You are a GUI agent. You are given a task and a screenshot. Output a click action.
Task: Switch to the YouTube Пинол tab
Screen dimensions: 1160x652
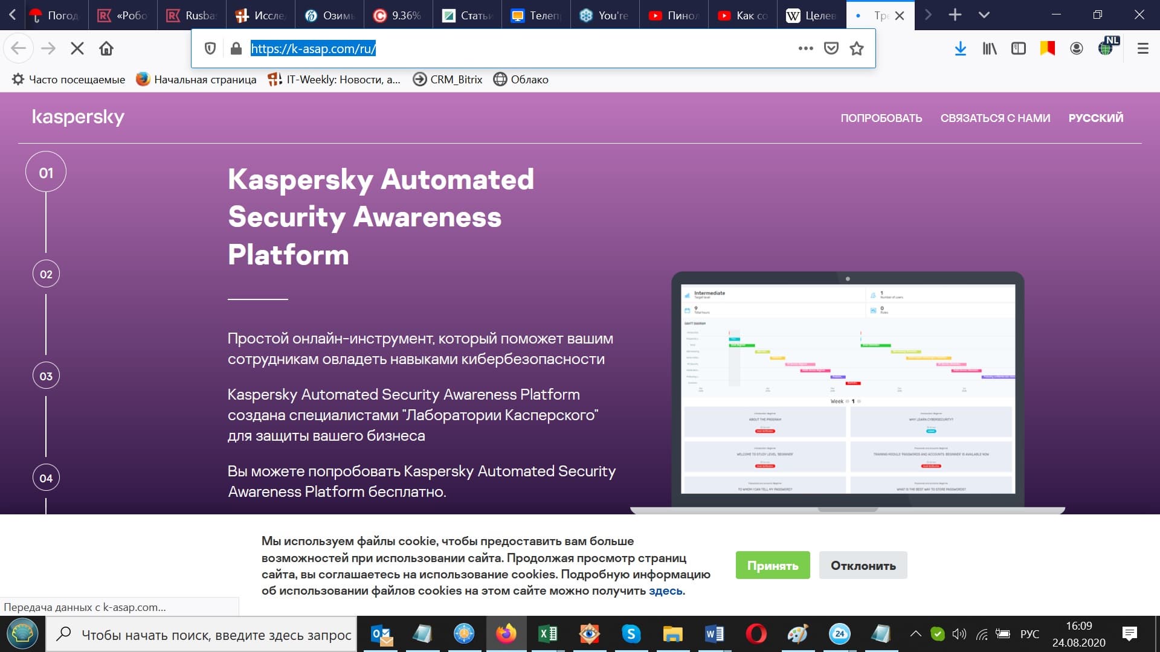[674, 15]
